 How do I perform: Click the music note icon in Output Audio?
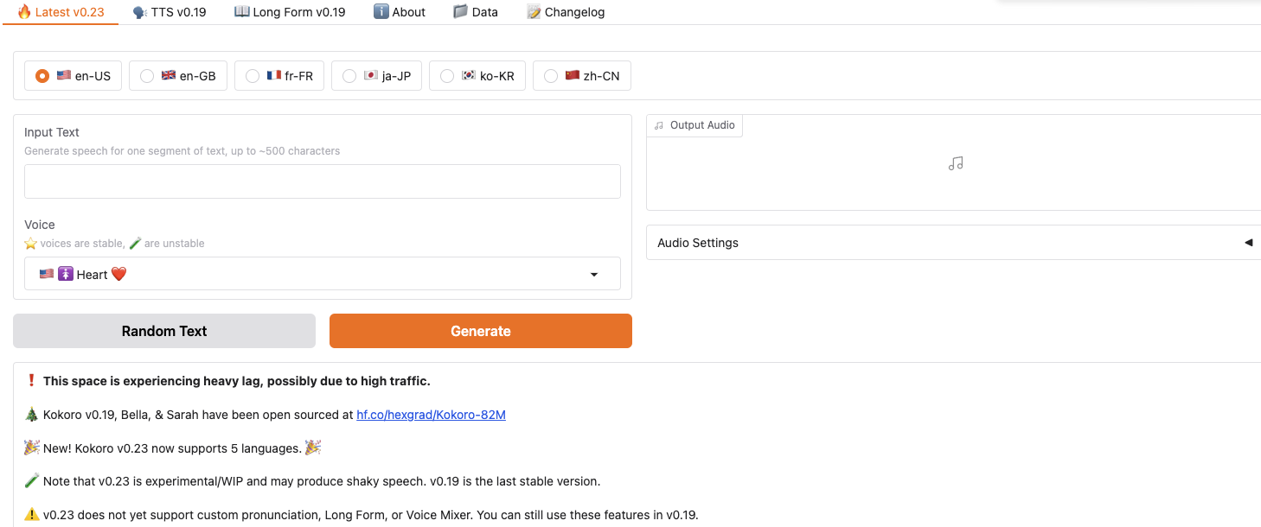coord(955,163)
